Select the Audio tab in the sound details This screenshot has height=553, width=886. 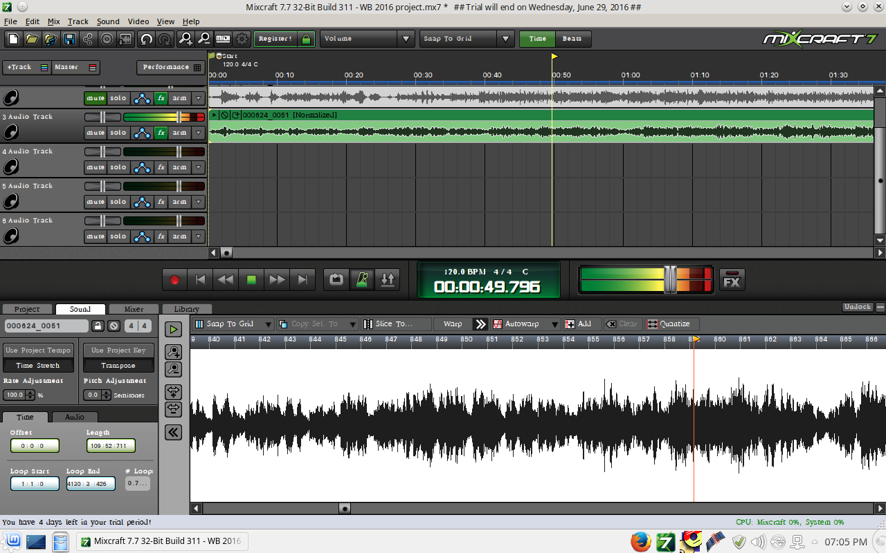(x=75, y=417)
